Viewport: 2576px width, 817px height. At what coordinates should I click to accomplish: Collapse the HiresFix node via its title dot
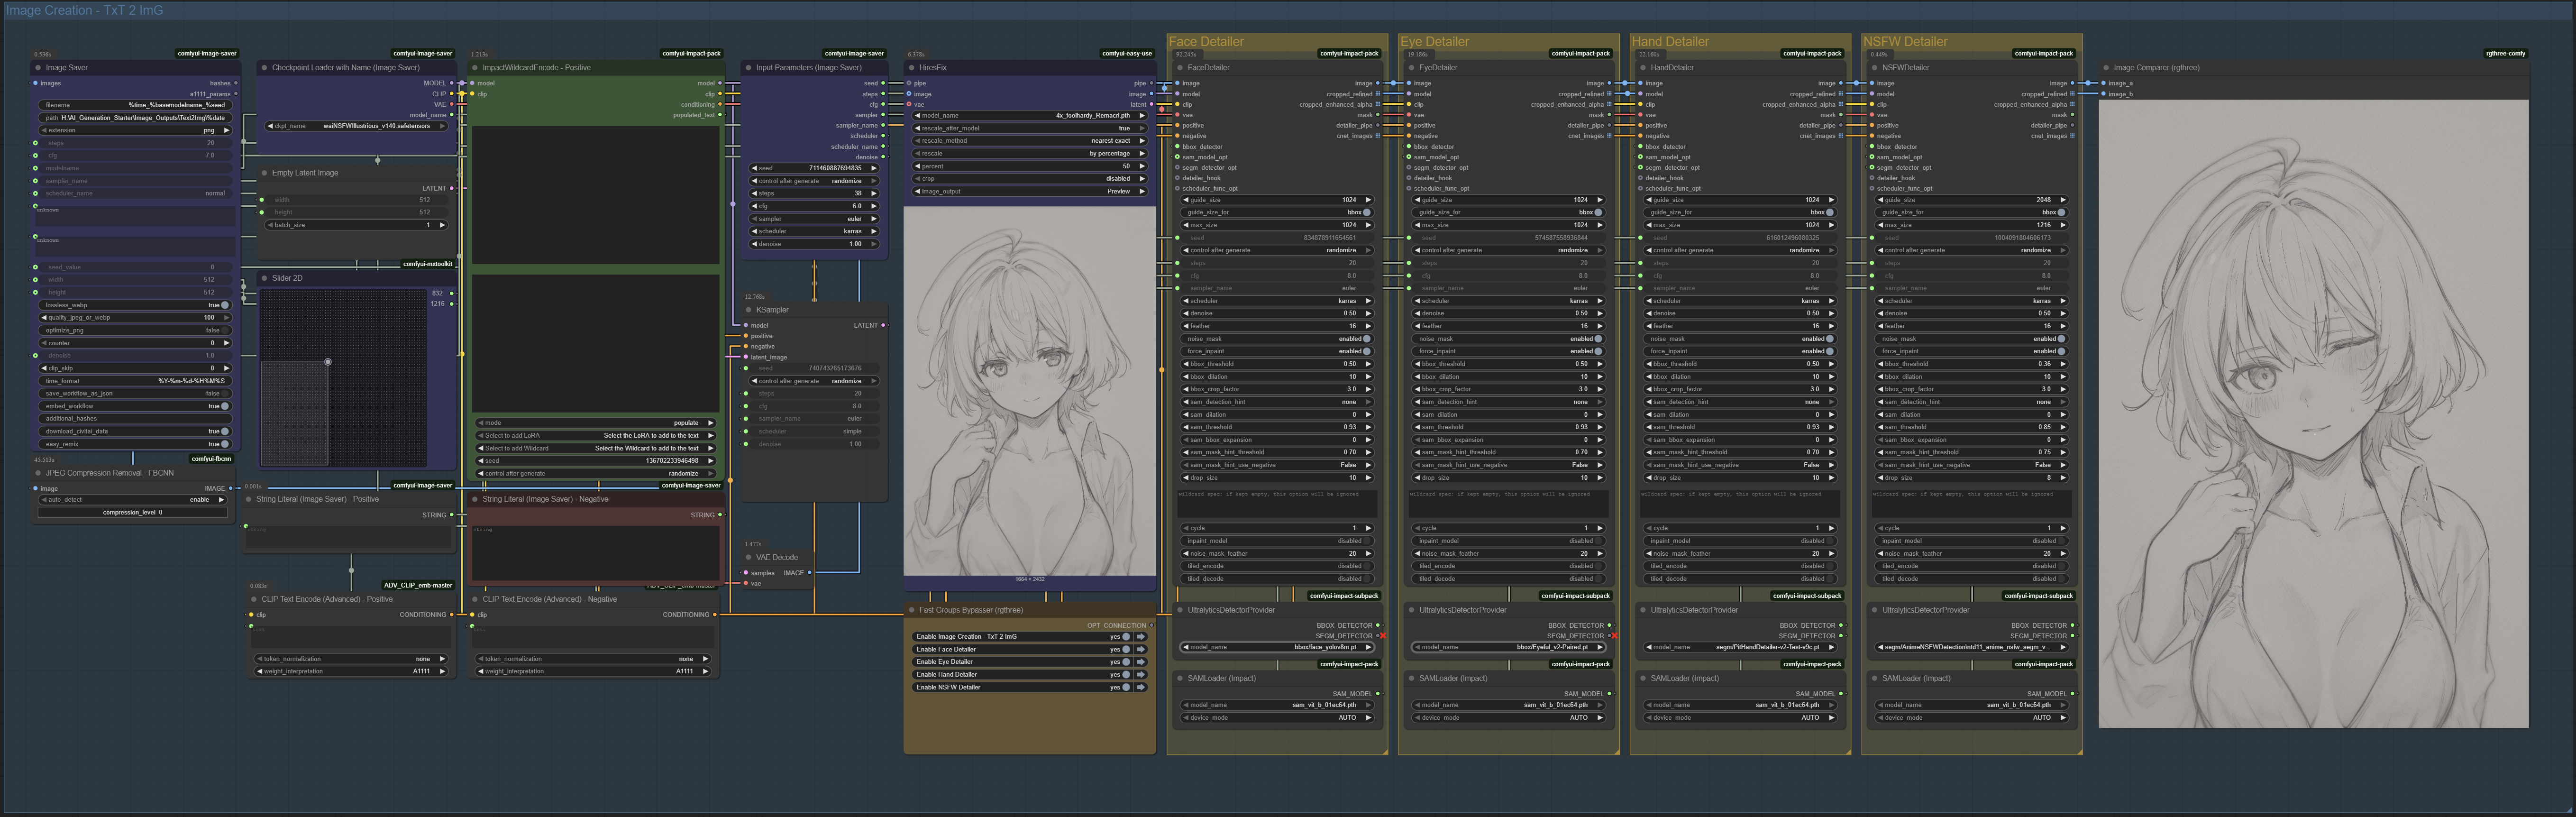tap(911, 68)
